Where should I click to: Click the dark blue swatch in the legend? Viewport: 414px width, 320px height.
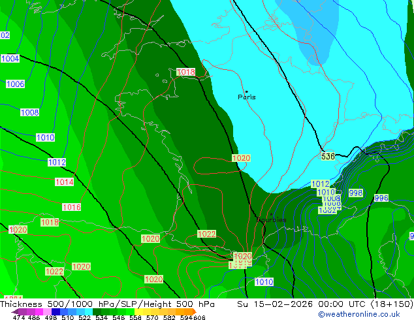coord(55,312)
